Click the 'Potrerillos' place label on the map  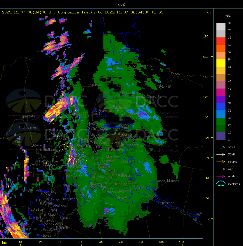click(49, 161)
